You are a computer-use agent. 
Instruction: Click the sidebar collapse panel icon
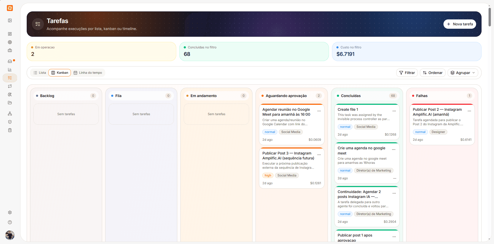tap(10, 20)
